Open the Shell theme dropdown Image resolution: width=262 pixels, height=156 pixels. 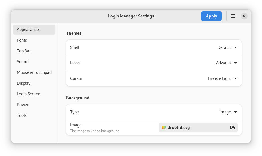click(227, 47)
